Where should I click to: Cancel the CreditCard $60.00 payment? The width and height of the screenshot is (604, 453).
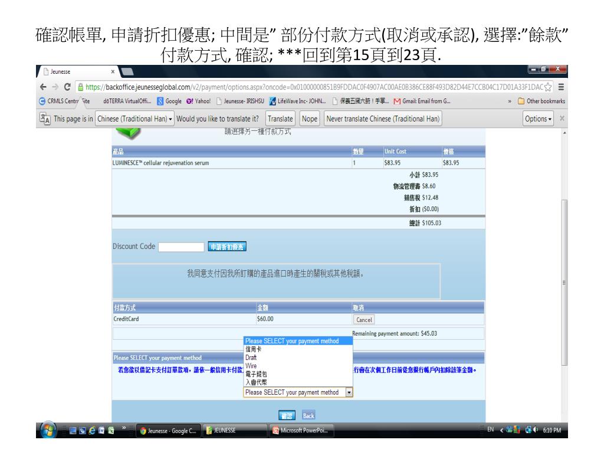(363, 320)
